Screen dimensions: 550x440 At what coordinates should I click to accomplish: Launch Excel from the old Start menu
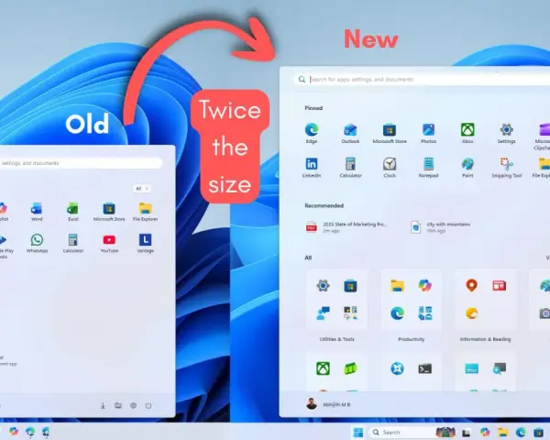tap(72, 212)
